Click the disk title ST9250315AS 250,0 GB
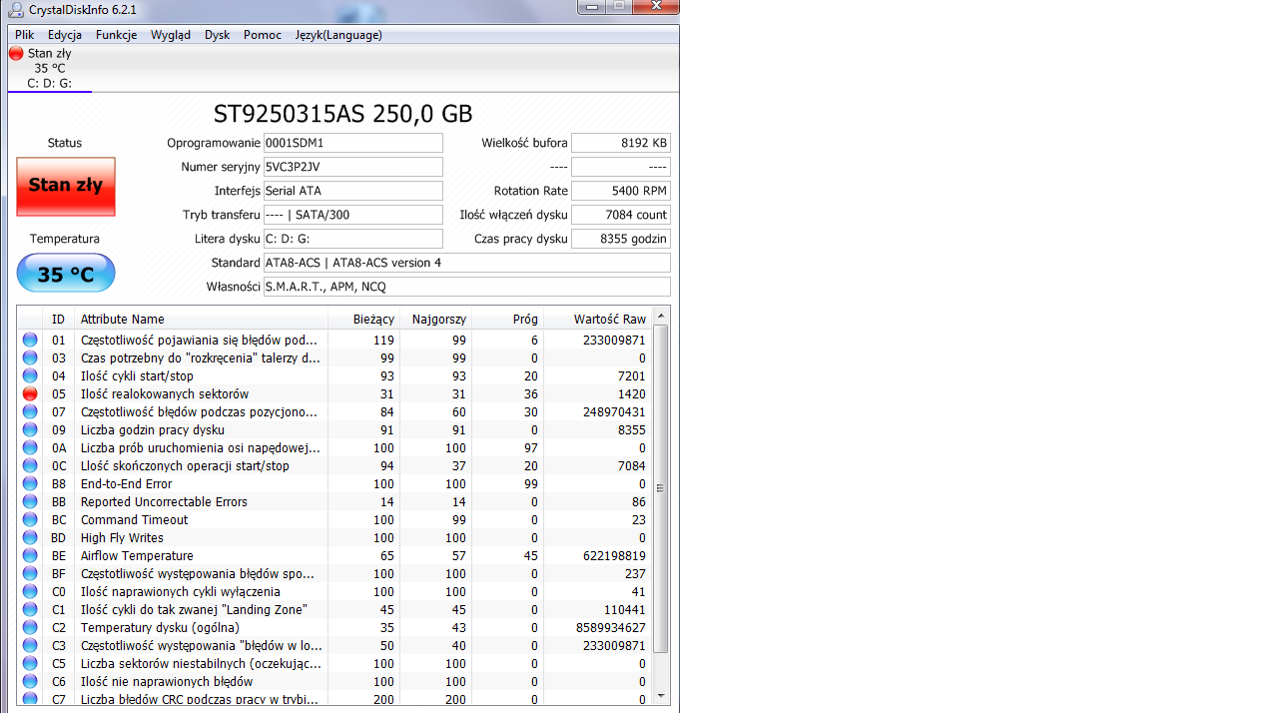 (343, 114)
